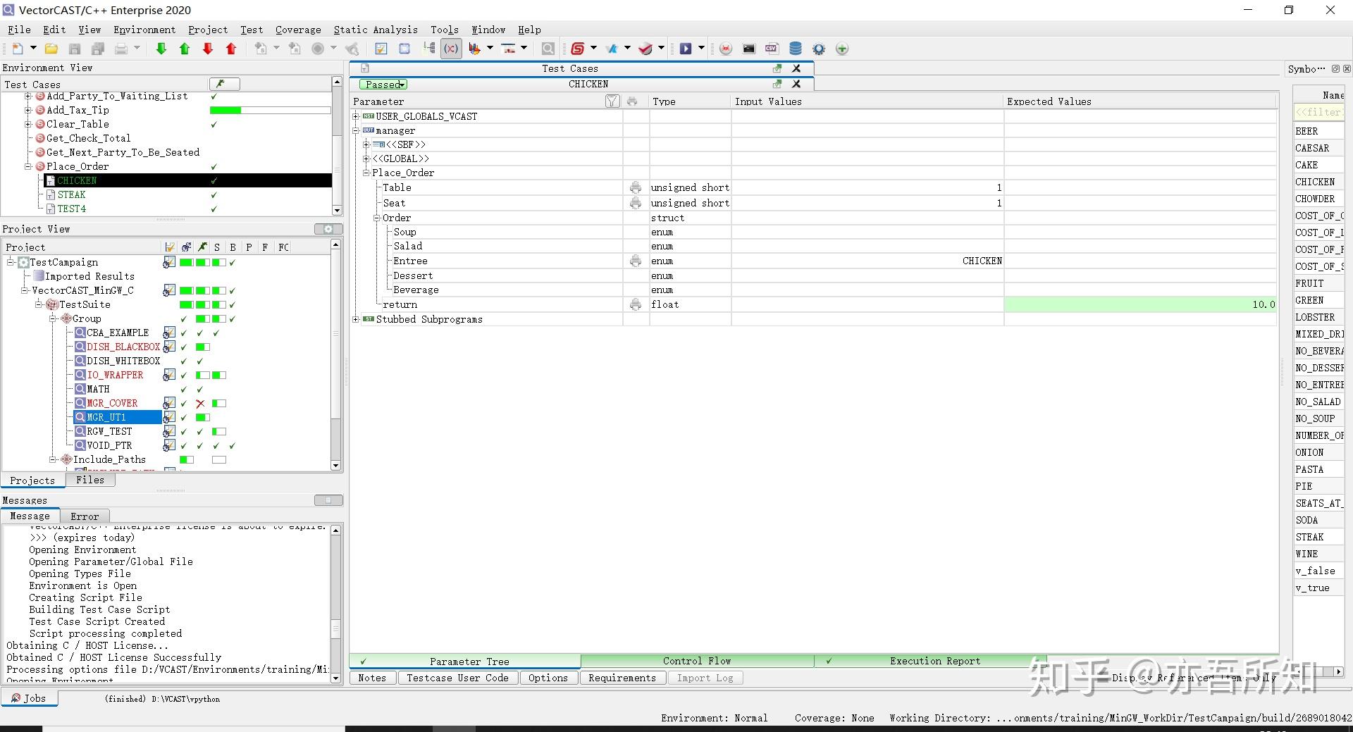The width and height of the screenshot is (1353, 732).
Task: Click the parameter filter funnel icon
Action: click(x=612, y=101)
